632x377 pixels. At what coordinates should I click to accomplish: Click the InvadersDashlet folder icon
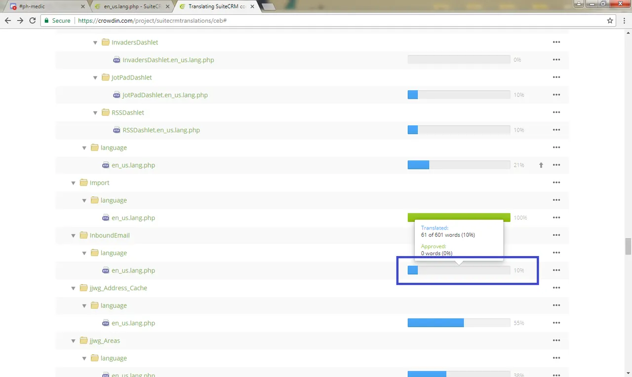tap(105, 42)
